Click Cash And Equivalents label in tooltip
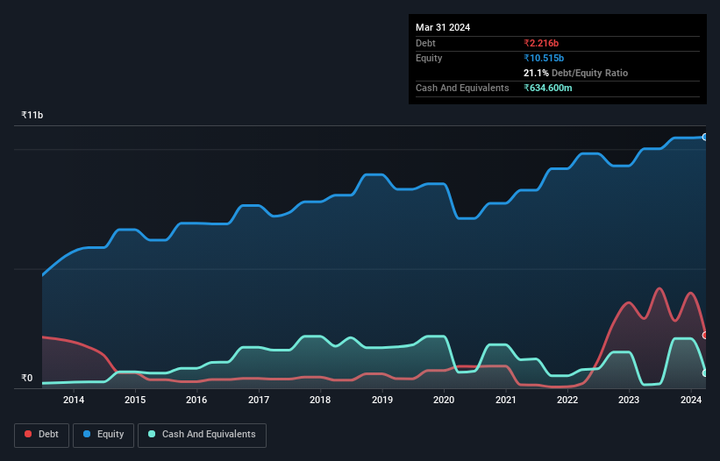This screenshot has width=720, height=461. pyautogui.click(x=462, y=88)
